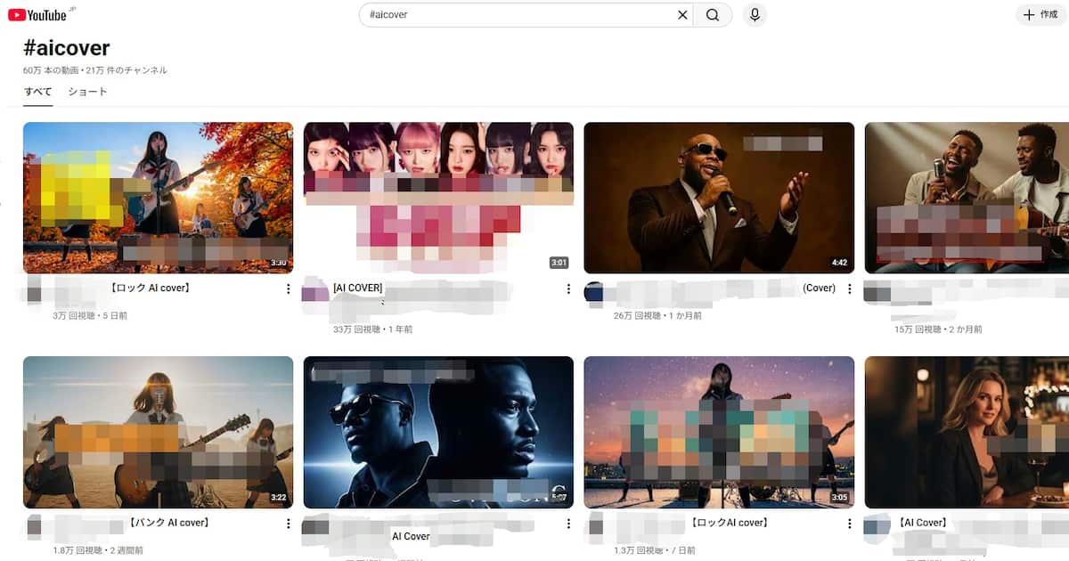Select the すべて tab
The height and width of the screenshot is (561, 1069).
tap(37, 92)
